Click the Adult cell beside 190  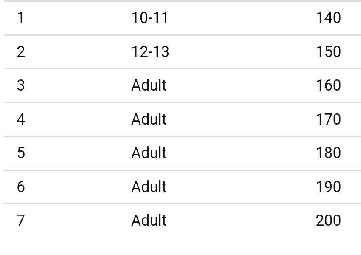(x=149, y=187)
